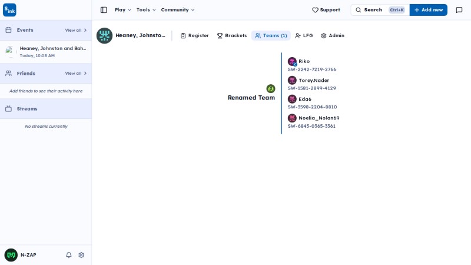Open the N-ZAP user name

pyautogui.click(x=28, y=255)
